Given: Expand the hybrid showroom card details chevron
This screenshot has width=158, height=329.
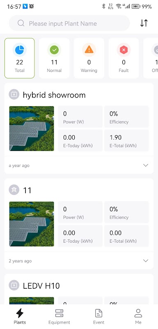Looking at the screenshot, I should click(146, 165).
